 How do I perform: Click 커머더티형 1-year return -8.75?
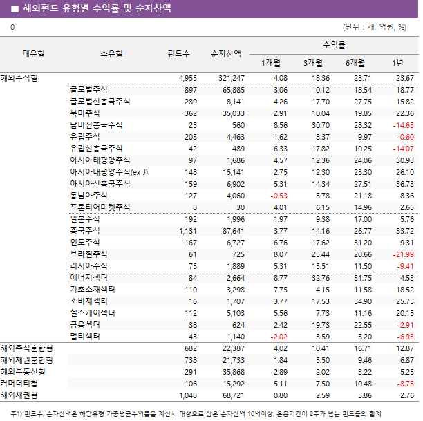(x=405, y=384)
